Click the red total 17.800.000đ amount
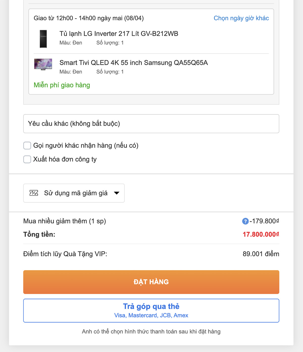 click(261, 234)
